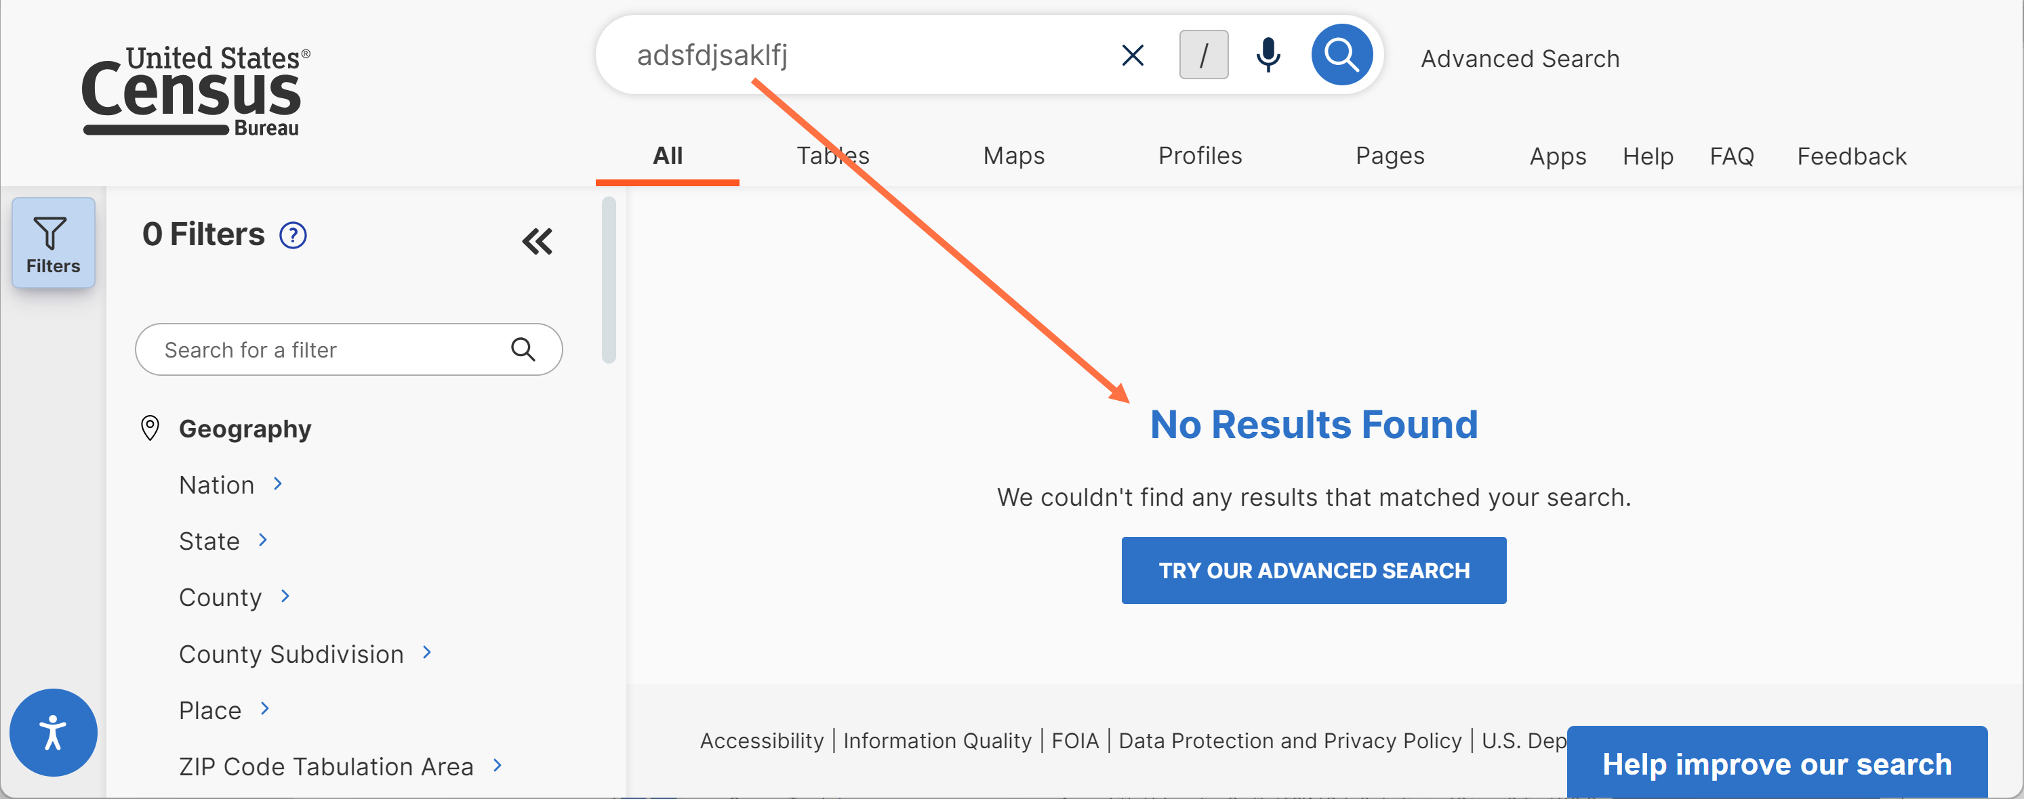Switch to the Tables tab
Image resolution: width=2024 pixels, height=799 pixels.
833,156
